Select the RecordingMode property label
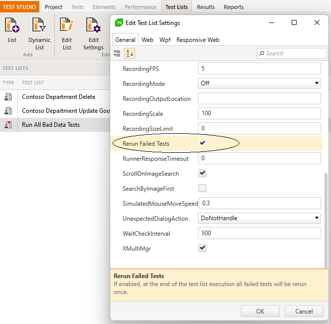This screenshot has width=331, height=324. click(x=144, y=84)
